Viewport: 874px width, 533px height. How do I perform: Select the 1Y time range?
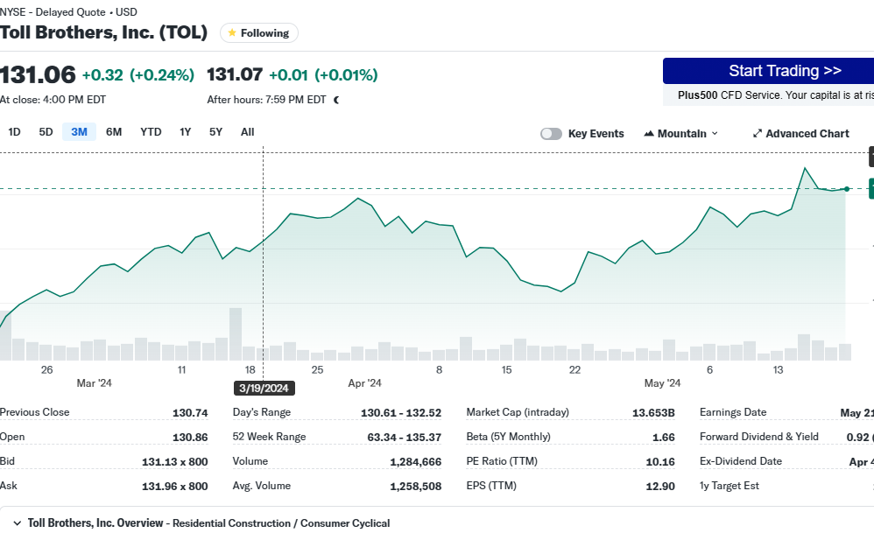click(x=186, y=132)
